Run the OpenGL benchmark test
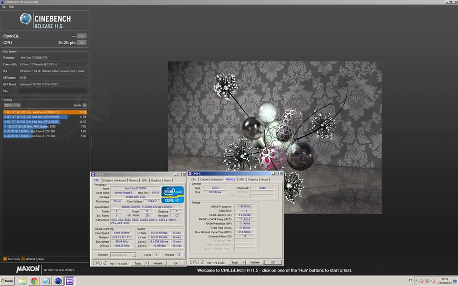Screen dimensions: 458x286 (x=82, y=36)
